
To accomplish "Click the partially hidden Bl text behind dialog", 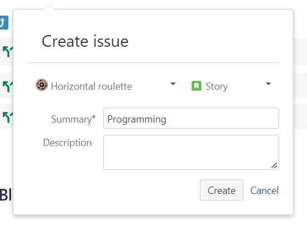I will coord(6,195).
